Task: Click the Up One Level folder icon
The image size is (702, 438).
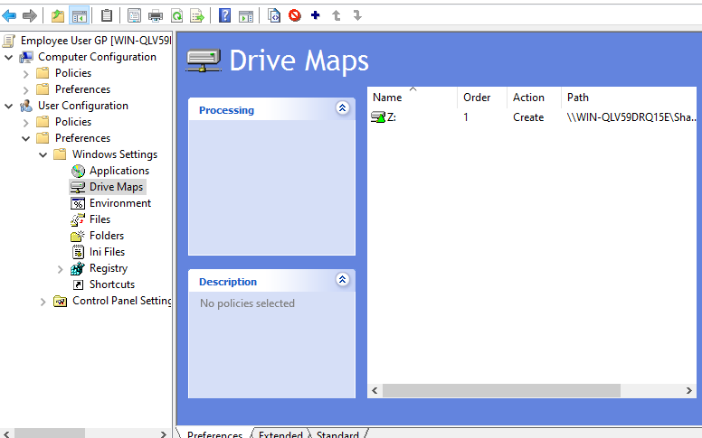Action: click(x=58, y=15)
